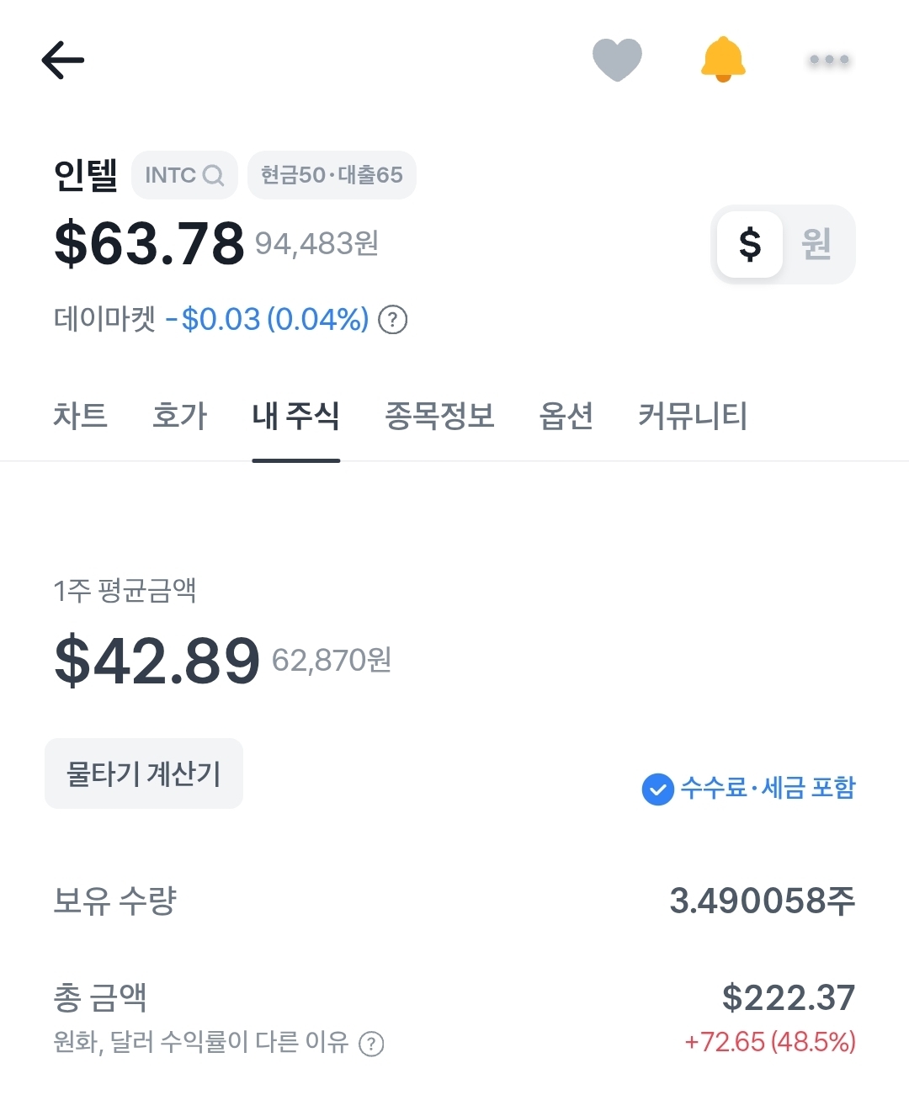909x1095 pixels.
Task: Tap the search icon next to INTC
Action: point(214,176)
